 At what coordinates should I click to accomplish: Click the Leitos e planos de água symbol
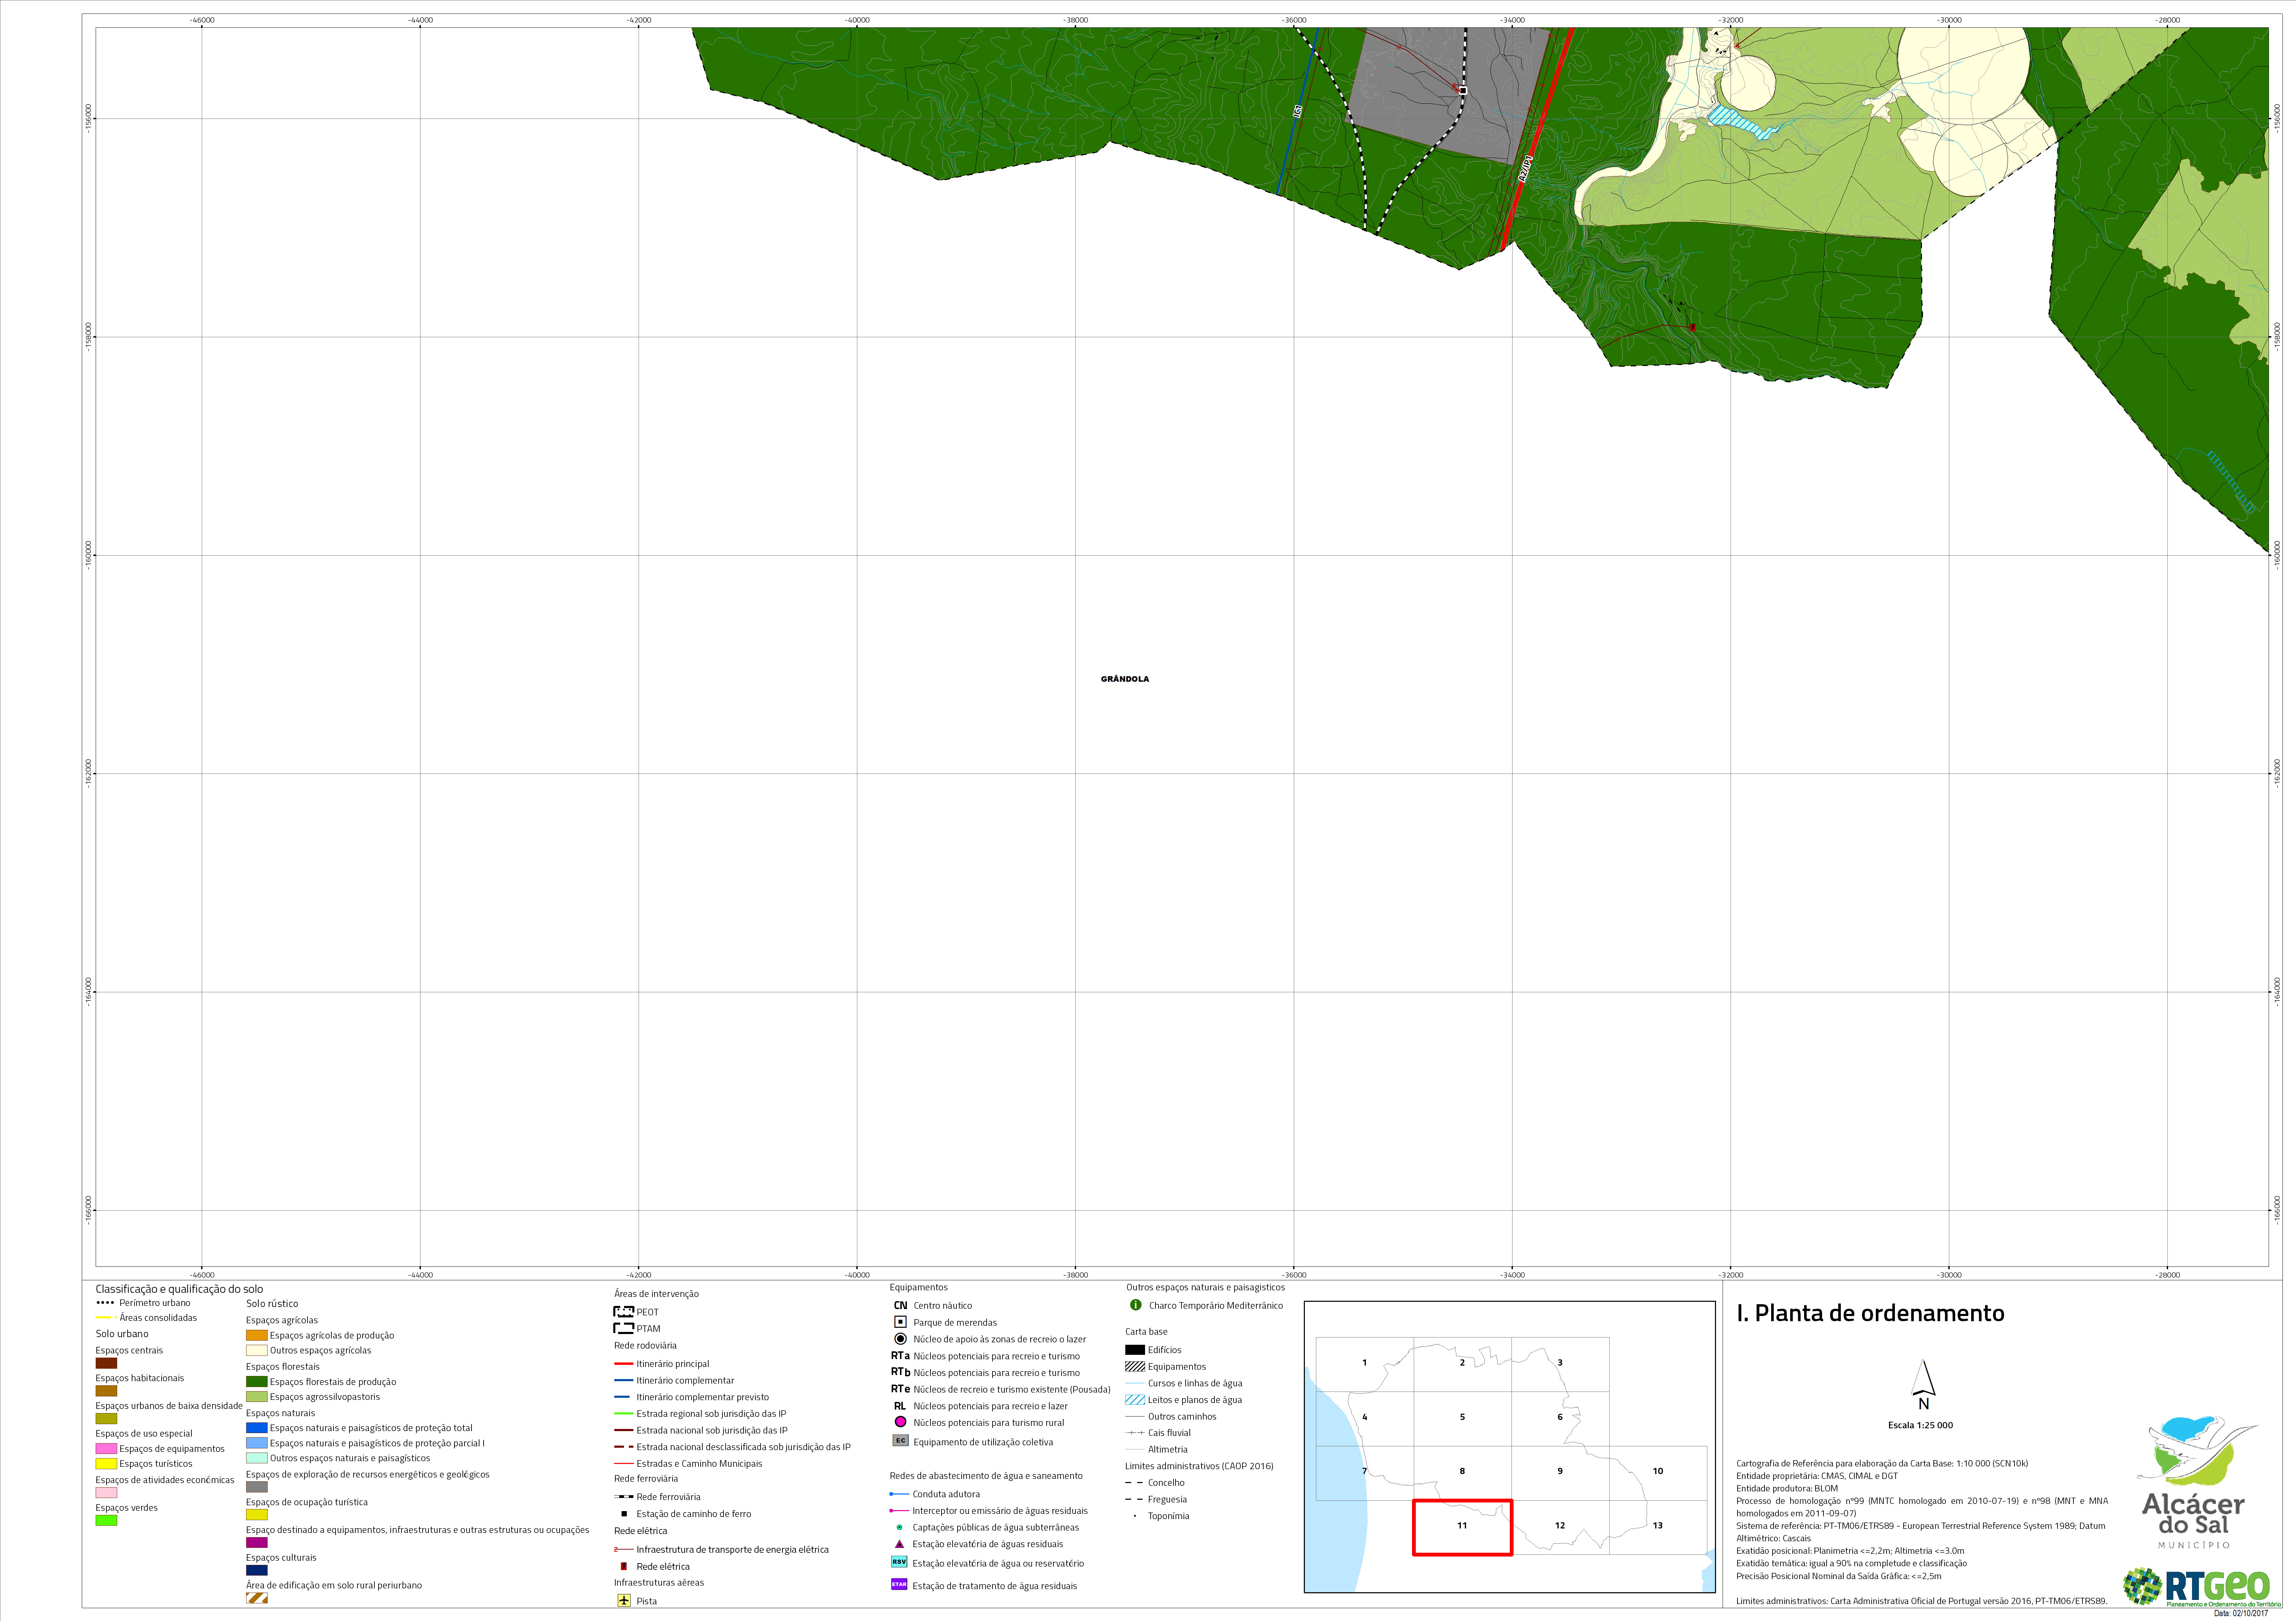[1135, 1400]
